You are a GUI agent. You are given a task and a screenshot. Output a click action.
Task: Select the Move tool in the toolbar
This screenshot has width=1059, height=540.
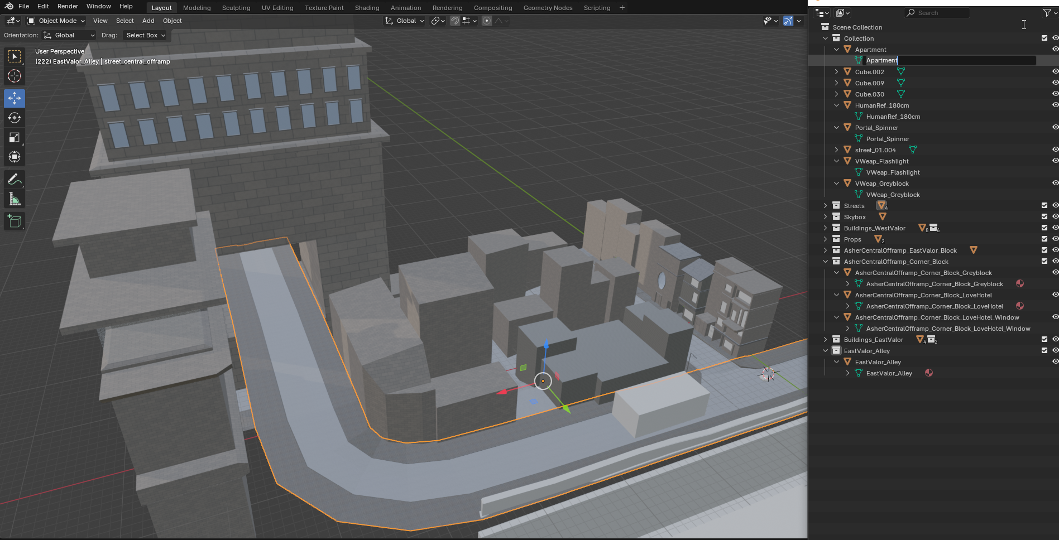15,98
